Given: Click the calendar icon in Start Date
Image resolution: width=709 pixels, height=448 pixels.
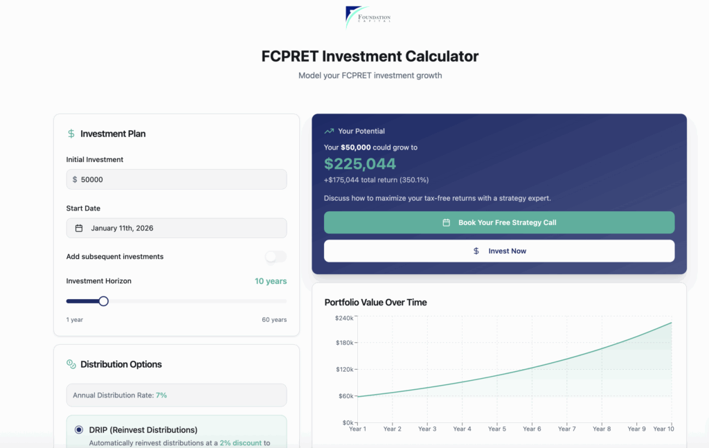Looking at the screenshot, I should 79,229.
